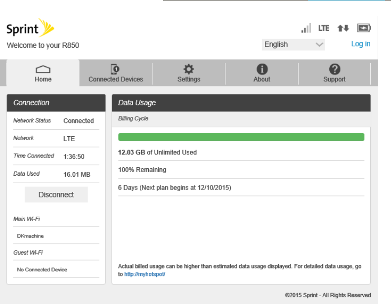Click the green data usage progress bar
This screenshot has height=304, width=391.
coord(241,137)
